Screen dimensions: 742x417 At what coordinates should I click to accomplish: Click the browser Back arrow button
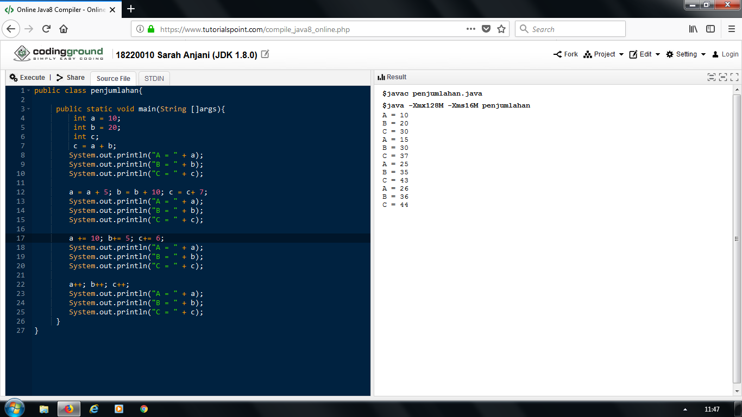click(12, 29)
